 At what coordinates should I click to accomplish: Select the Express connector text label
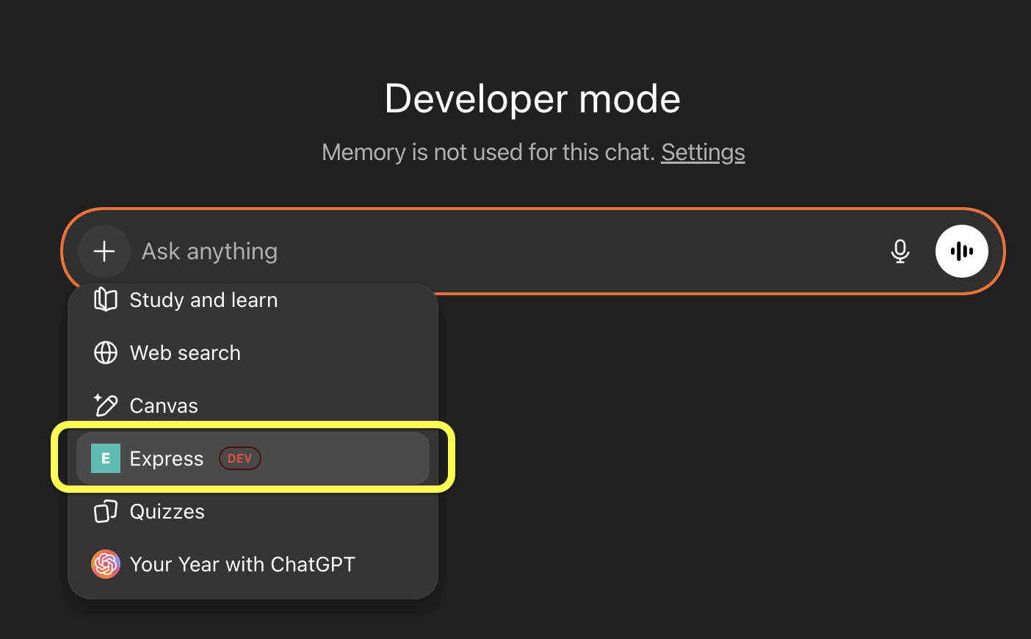pos(167,459)
